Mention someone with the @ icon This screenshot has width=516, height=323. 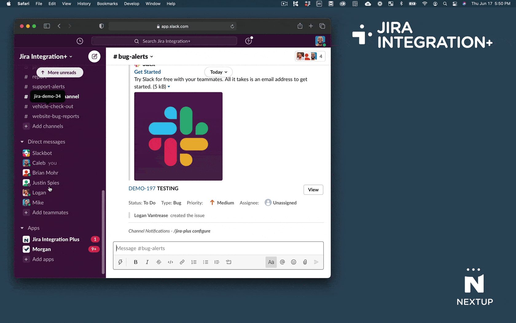click(282, 262)
